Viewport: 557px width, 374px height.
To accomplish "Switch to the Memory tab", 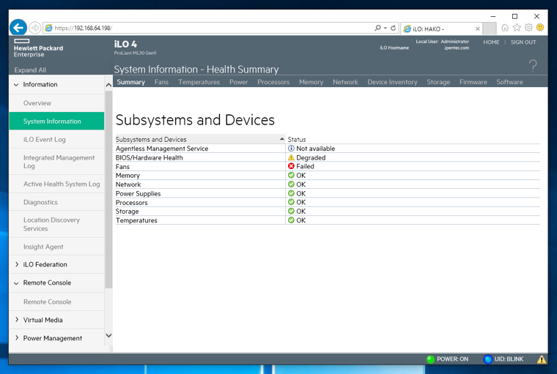I will [311, 82].
